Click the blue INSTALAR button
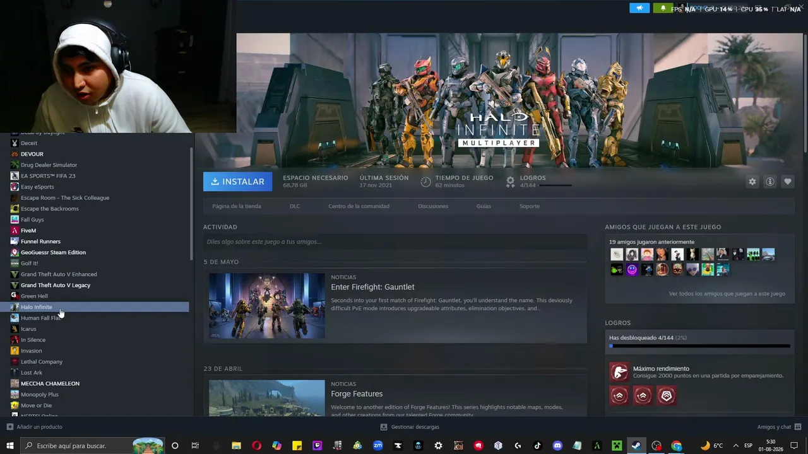This screenshot has width=808, height=454. pos(237,182)
